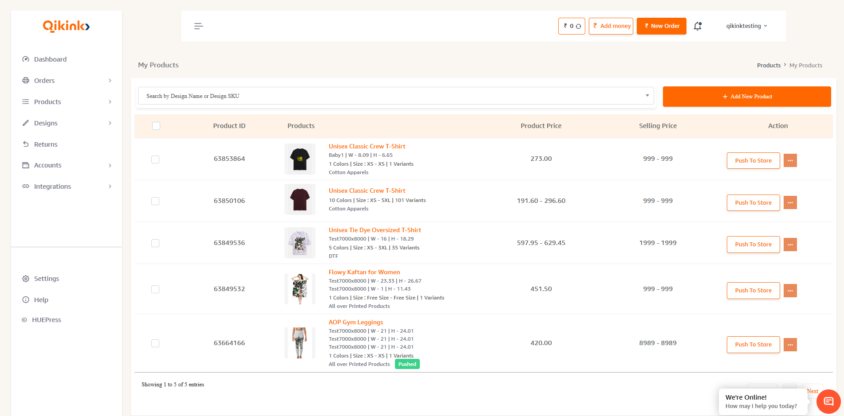This screenshot has width=844, height=416.
Task: Check the box for product 63850106
Action: pos(155,201)
